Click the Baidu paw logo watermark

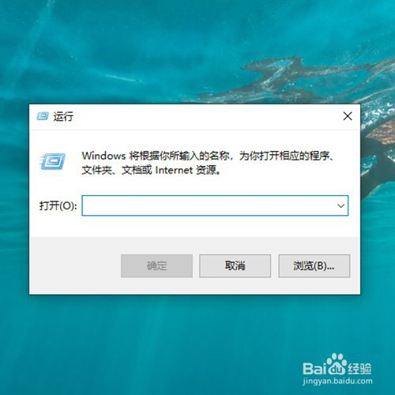(336, 364)
